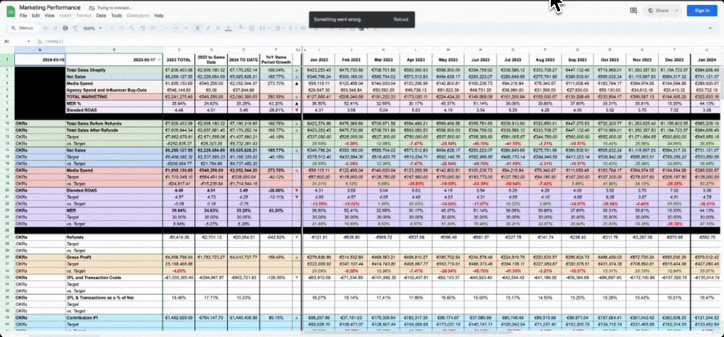Viewport: 724px width, 337px height.
Task: Select the 2023 TOTAL header cell
Action: click(x=179, y=60)
